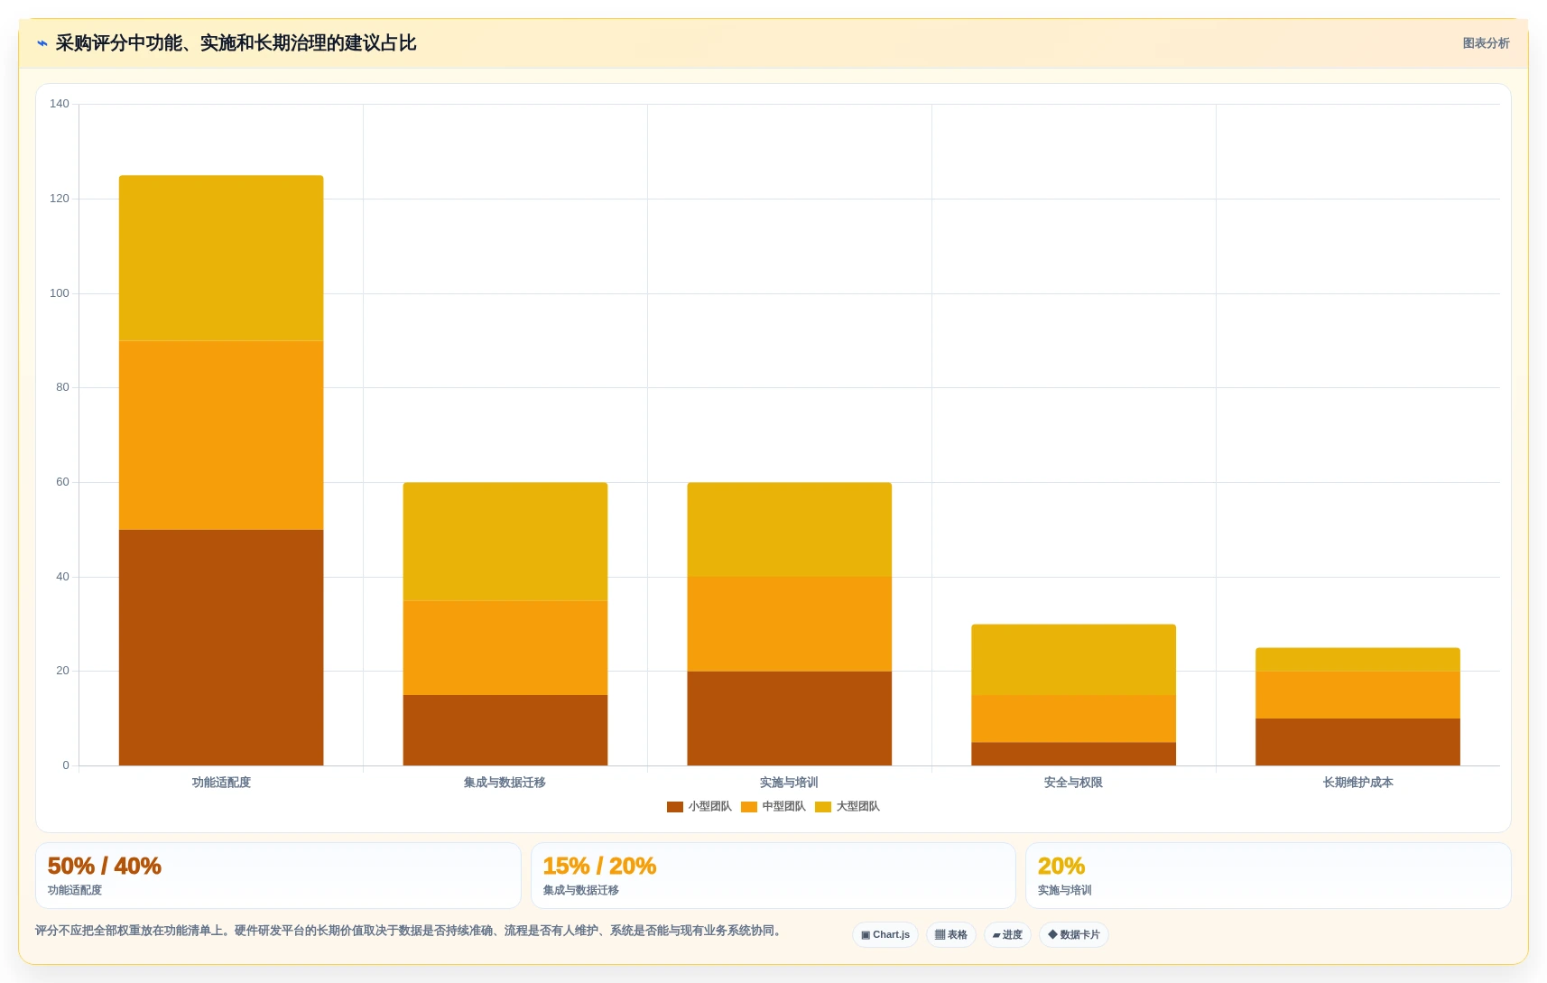Click the y-axis value 100

tap(60, 293)
